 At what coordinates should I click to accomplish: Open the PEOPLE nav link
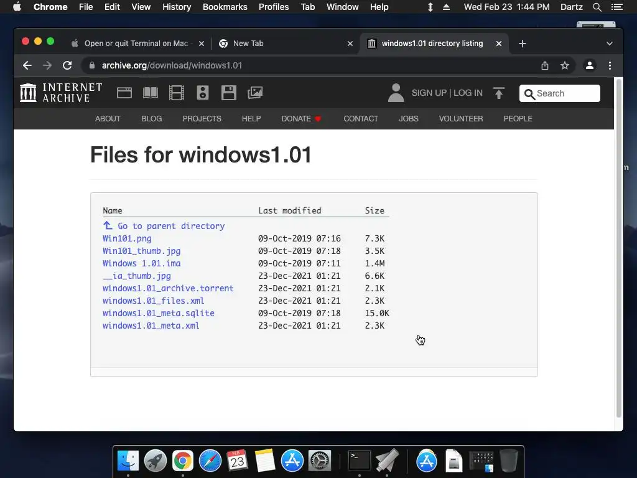click(518, 119)
